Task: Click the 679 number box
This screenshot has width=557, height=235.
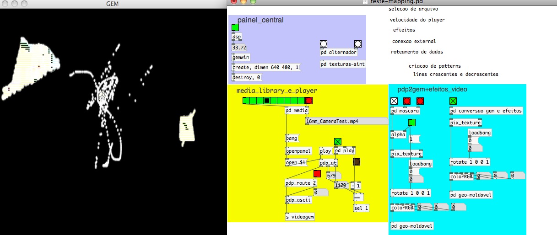Action: pyautogui.click(x=332, y=175)
